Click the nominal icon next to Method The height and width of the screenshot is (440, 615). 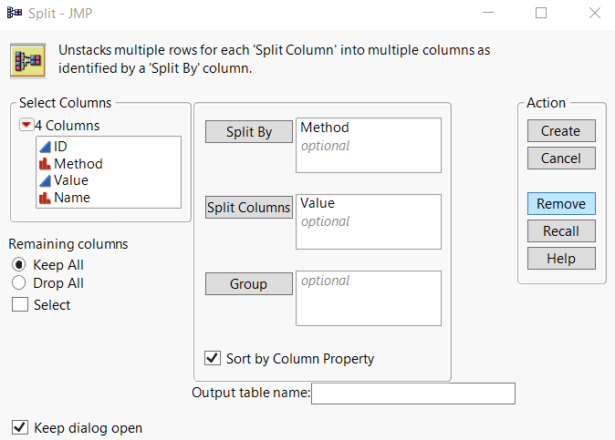tap(44, 164)
